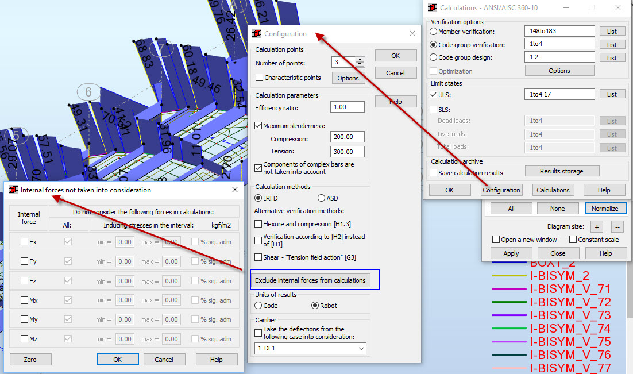
Task: Click OK in Internal forces dialog
Action: [118, 360]
